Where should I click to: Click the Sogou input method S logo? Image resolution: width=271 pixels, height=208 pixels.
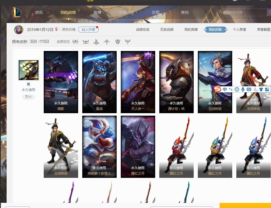tap(217, 89)
